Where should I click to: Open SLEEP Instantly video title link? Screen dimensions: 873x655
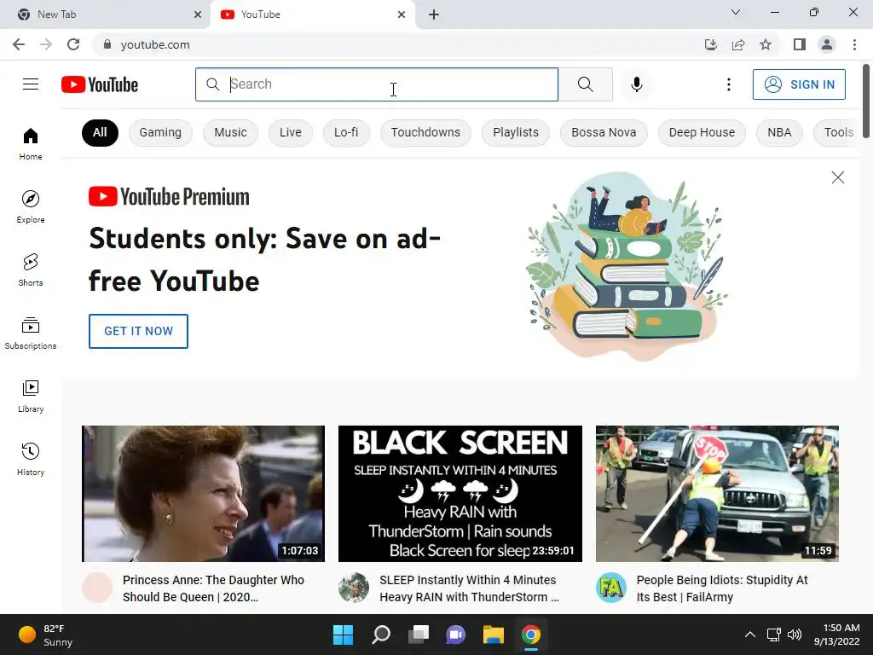tap(469, 588)
